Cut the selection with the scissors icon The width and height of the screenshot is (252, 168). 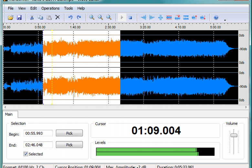point(32,17)
